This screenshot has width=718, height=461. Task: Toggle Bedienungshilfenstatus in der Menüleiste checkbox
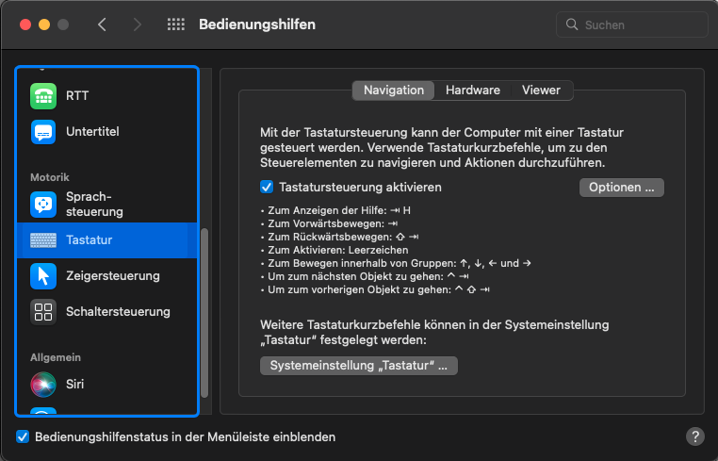[23, 437]
